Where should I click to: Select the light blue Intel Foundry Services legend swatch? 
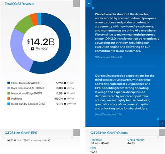[x=9, y=104]
